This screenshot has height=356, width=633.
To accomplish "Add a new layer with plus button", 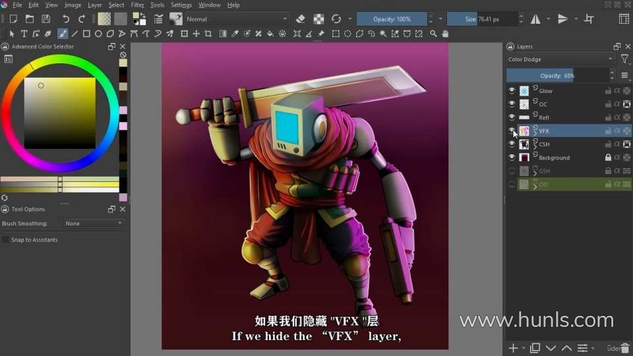I will [x=513, y=347].
